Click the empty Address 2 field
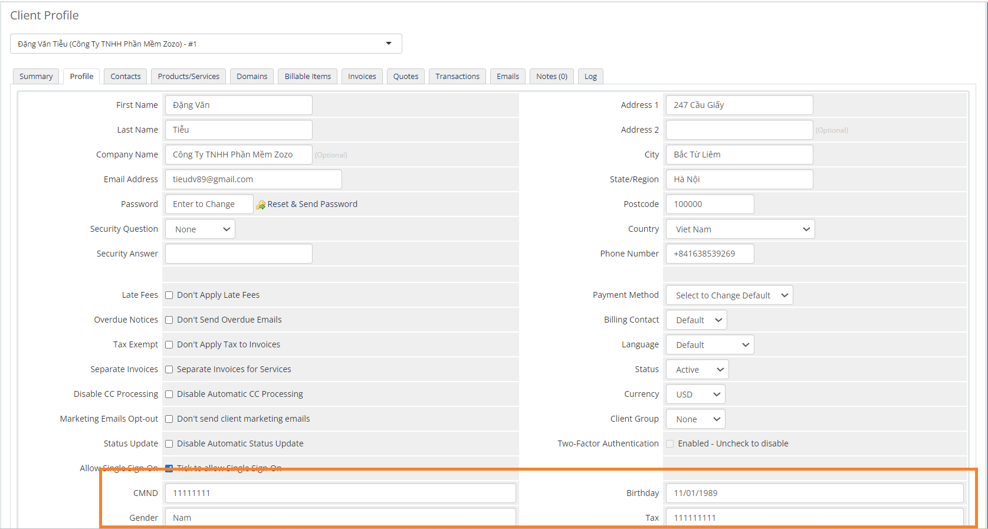Image resolution: width=988 pixels, height=529 pixels. (739, 130)
